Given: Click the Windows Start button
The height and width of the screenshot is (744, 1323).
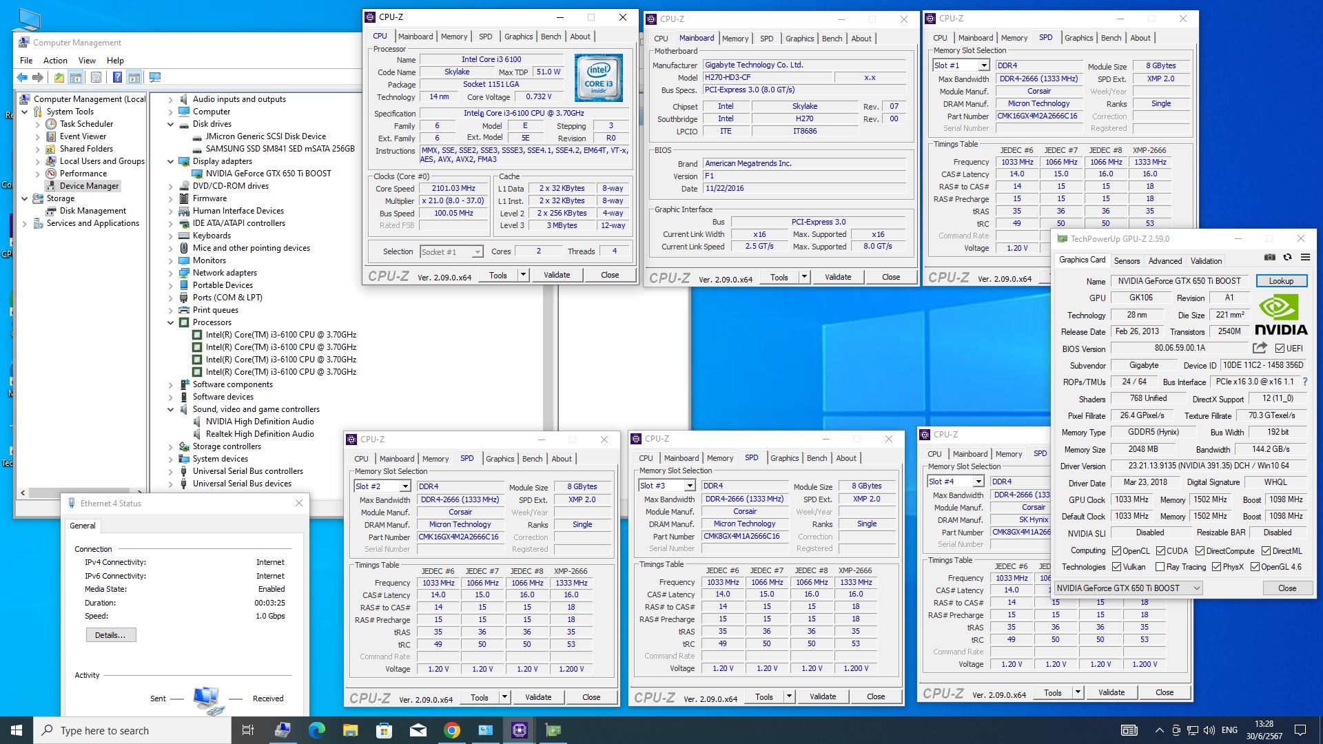Looking at the screenshot, I should pos(17,730).
